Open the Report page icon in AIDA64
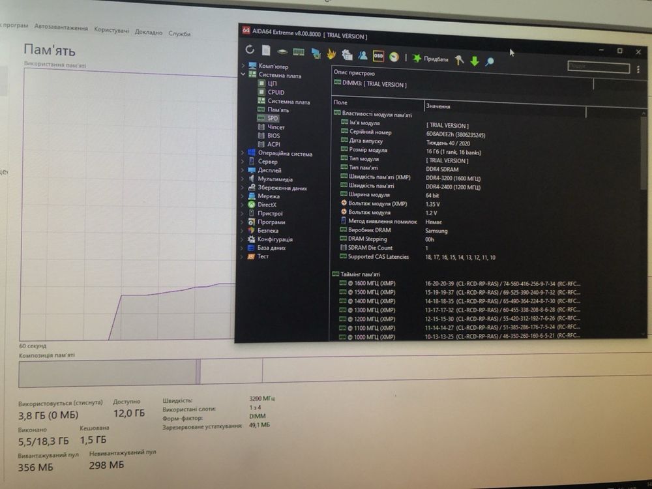652x489 pixels. (x=266, y=50)
